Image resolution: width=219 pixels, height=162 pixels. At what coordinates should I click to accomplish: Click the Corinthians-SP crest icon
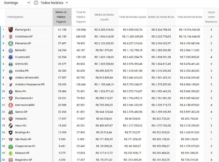10,37
